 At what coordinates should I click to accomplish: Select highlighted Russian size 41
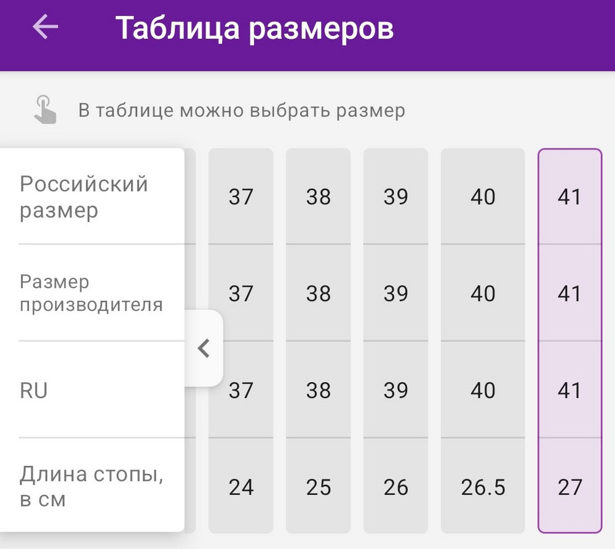point(569,197)
